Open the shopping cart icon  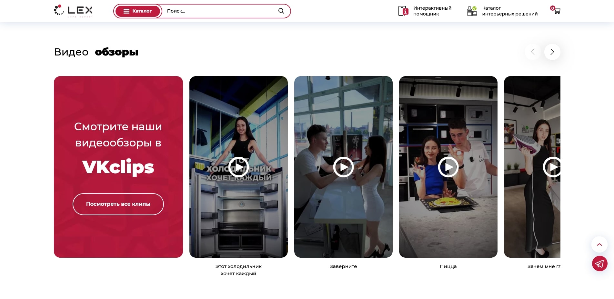[557, 11]
